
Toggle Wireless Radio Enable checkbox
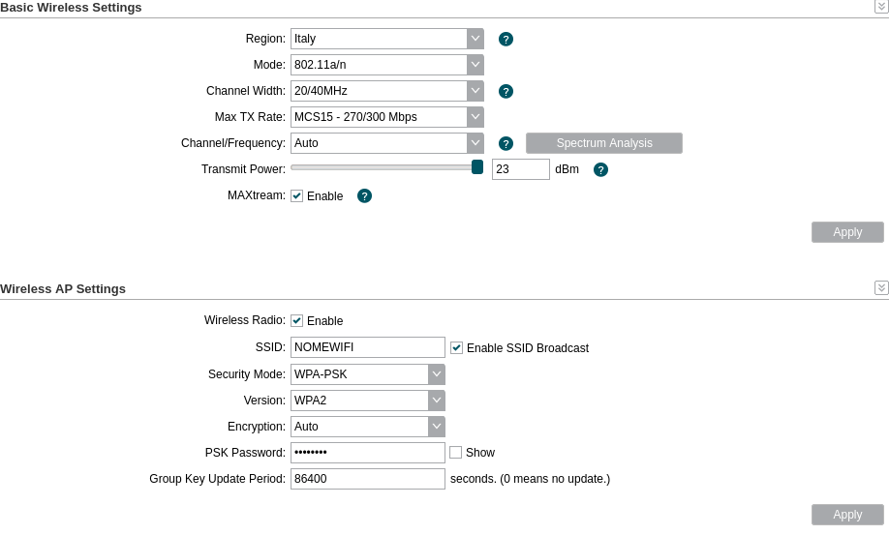tap(296, 320)
